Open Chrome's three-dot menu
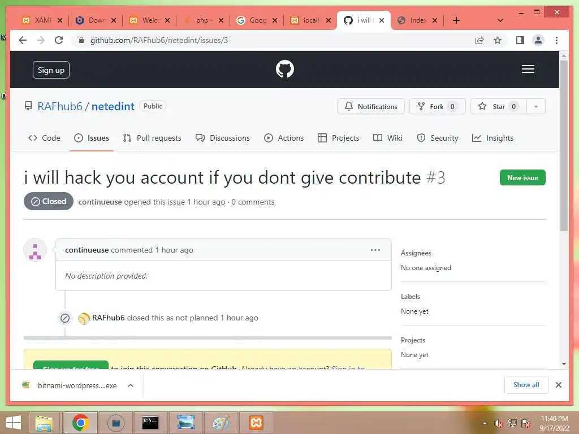579x434 pixels. click(556, 40)
